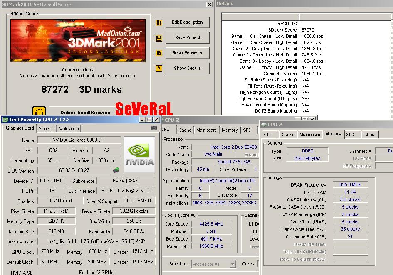Click the Subvendor EVGA (3842) field
Image resolution: width=393 pixels, height=275 pixels.
tap(126, 181)
